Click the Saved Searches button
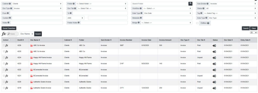 9,28
